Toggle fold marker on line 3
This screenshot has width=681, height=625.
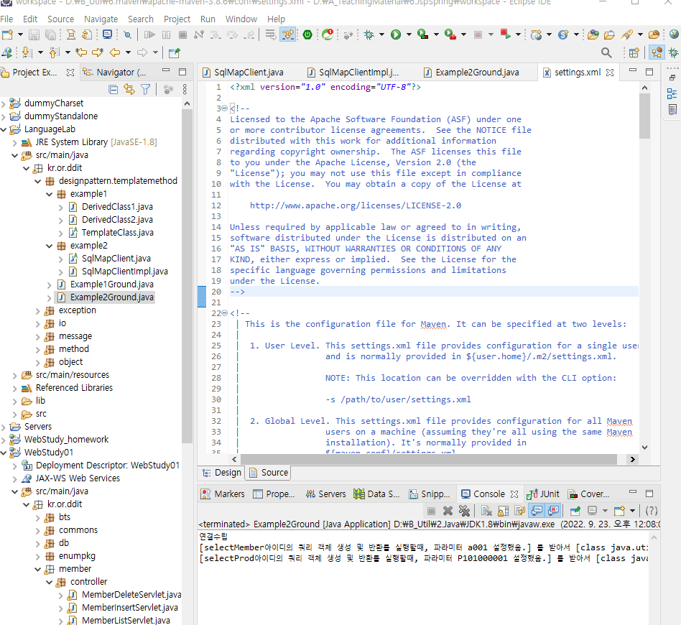point(224,108)
